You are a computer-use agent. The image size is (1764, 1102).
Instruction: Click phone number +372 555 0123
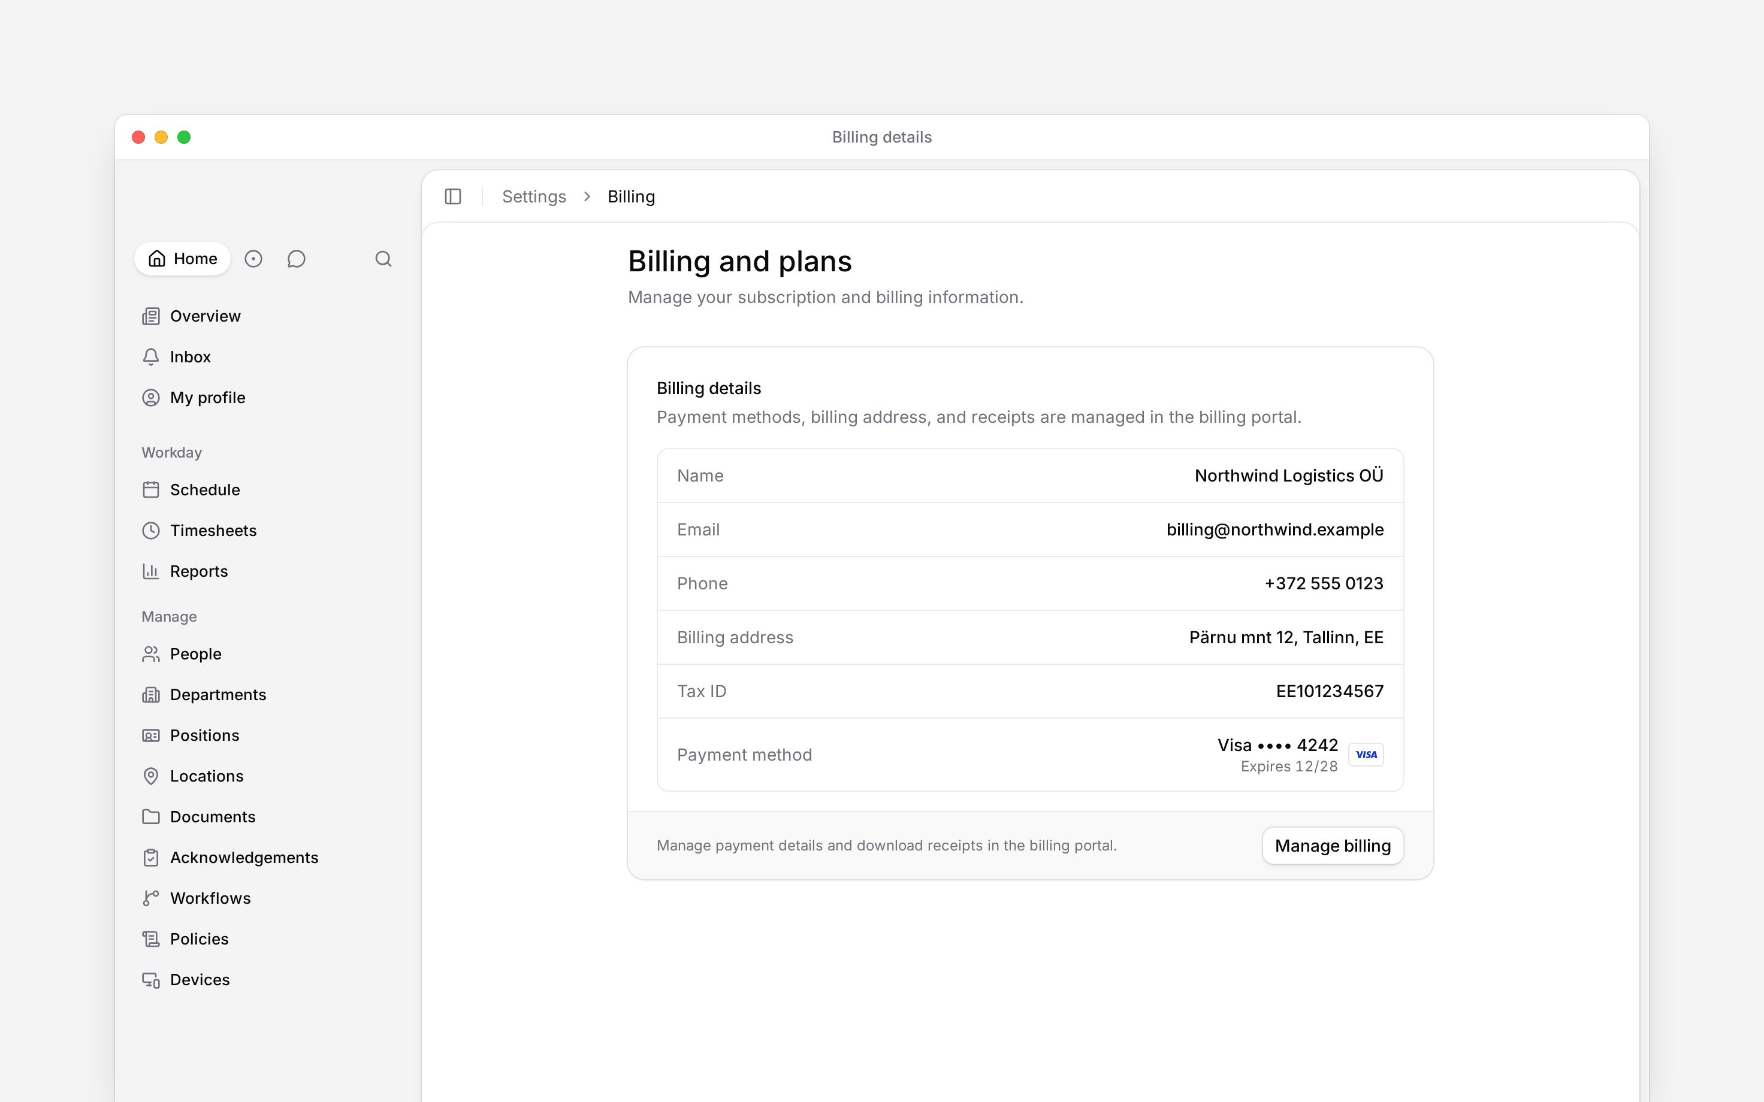(1324, 584)
